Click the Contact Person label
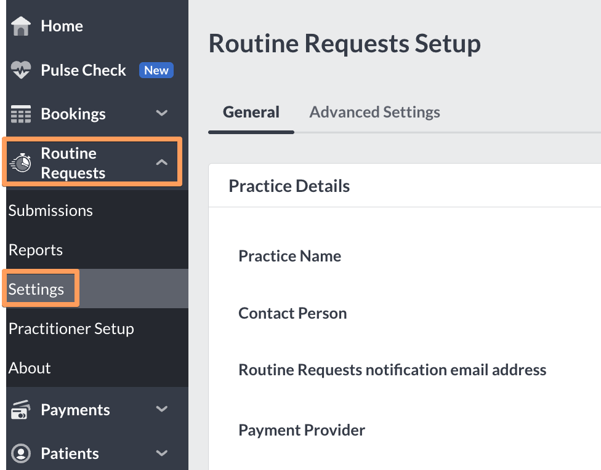Screen dimensions: 601x470 click(292, 313)
